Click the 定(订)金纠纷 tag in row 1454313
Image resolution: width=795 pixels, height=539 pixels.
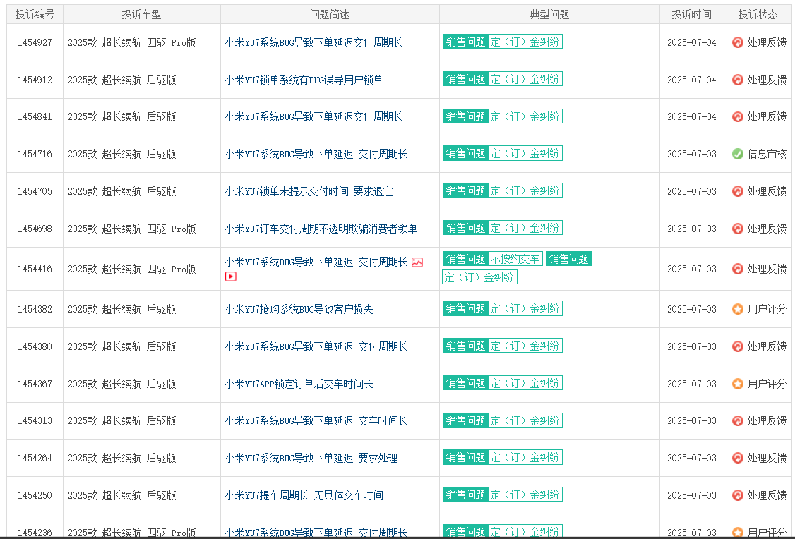[525, 420]
